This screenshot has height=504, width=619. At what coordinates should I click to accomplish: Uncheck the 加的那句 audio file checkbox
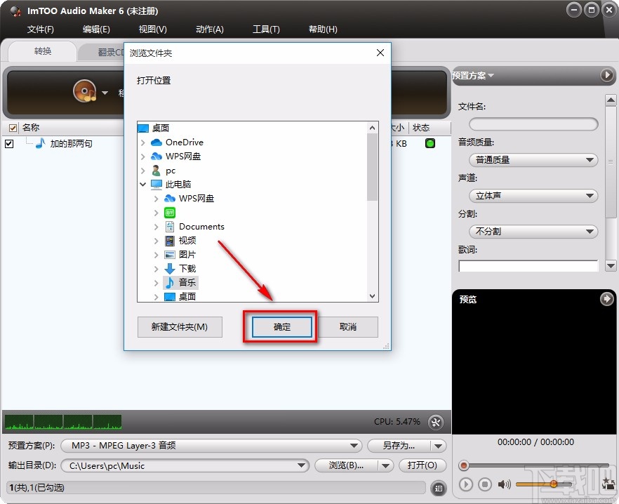[x=10, y=143]
